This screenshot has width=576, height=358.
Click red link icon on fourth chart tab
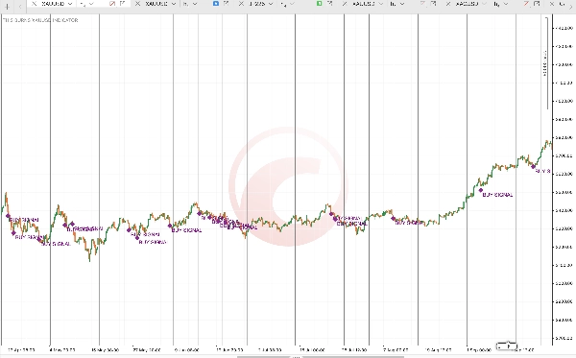tap(423, 3)
